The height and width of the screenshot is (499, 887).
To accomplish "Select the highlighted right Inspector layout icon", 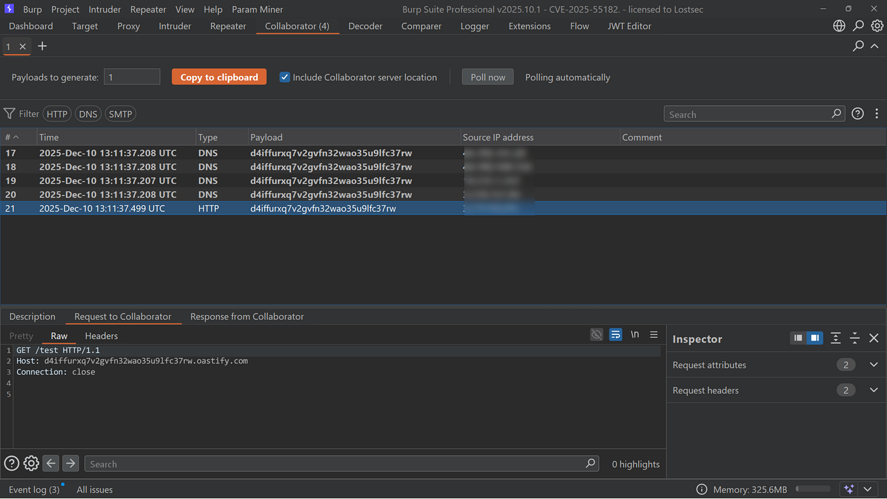I will coord(815,338).
